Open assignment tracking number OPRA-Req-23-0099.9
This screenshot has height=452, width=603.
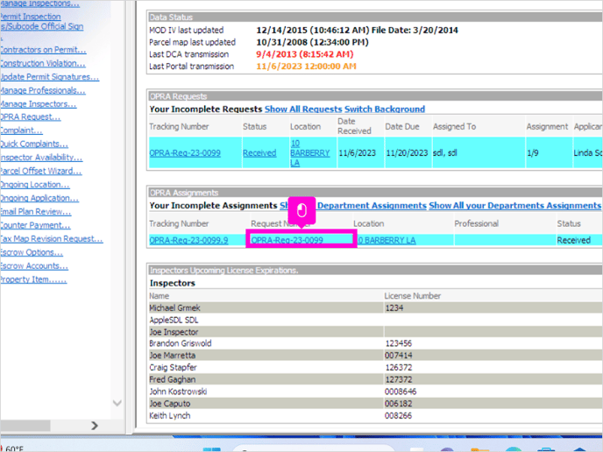pos(188,240)
